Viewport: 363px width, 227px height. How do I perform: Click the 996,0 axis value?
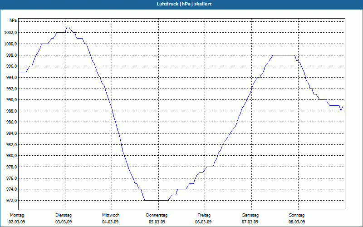(x=12, y=66)
